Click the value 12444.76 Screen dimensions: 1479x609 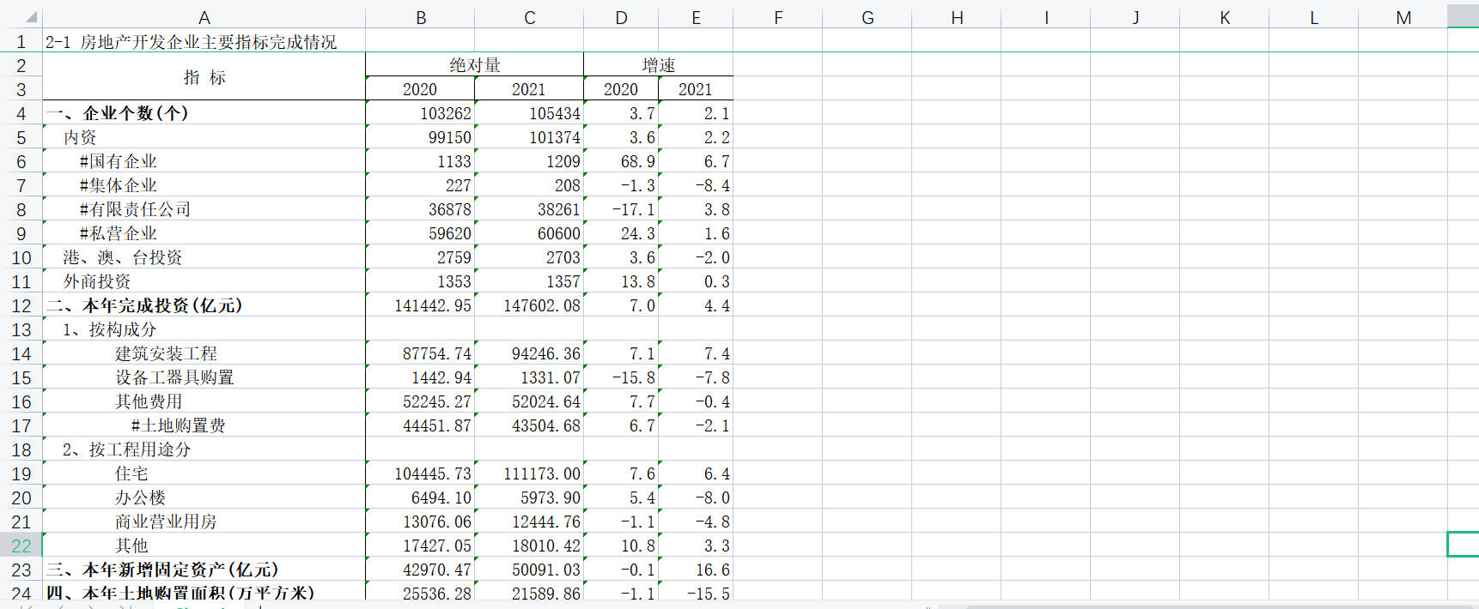pos(546,522)
